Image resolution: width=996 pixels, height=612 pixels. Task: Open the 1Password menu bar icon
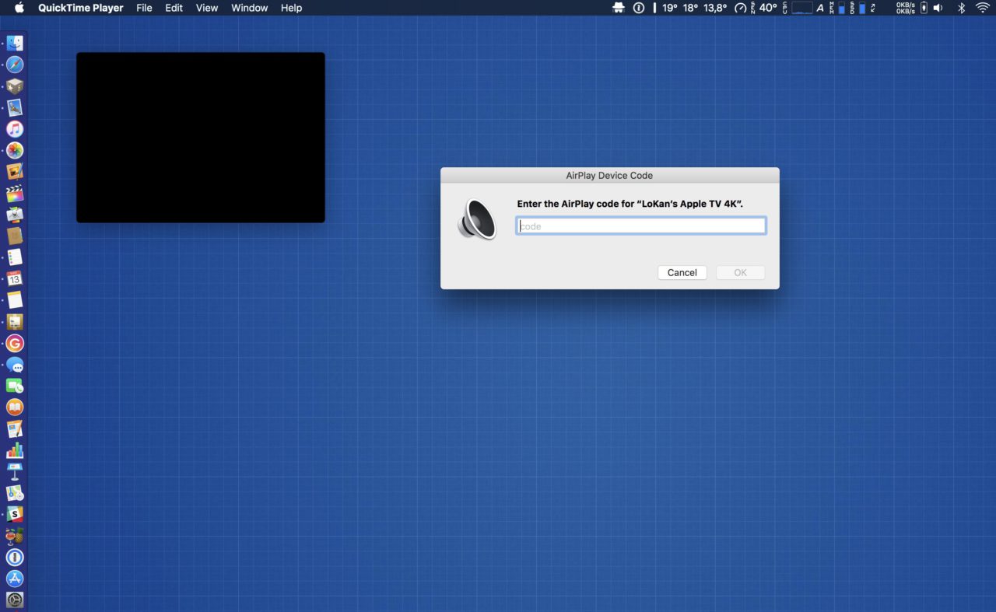click(639, 8)
